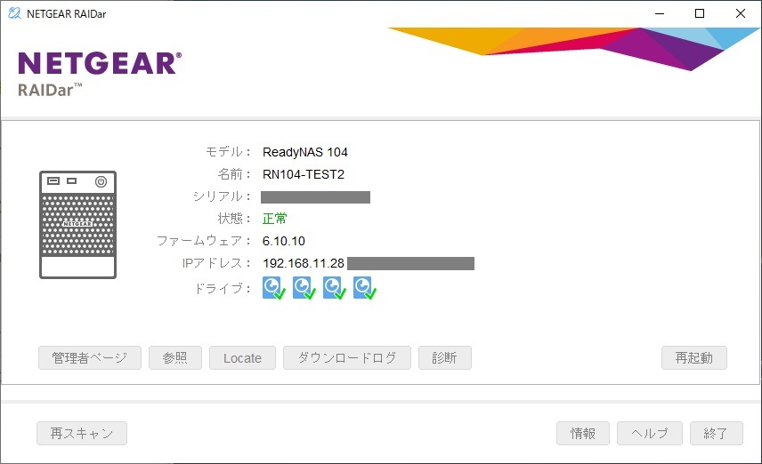Click the 状態 label
This screenshot has width=762, height=464.
point(234,219)
